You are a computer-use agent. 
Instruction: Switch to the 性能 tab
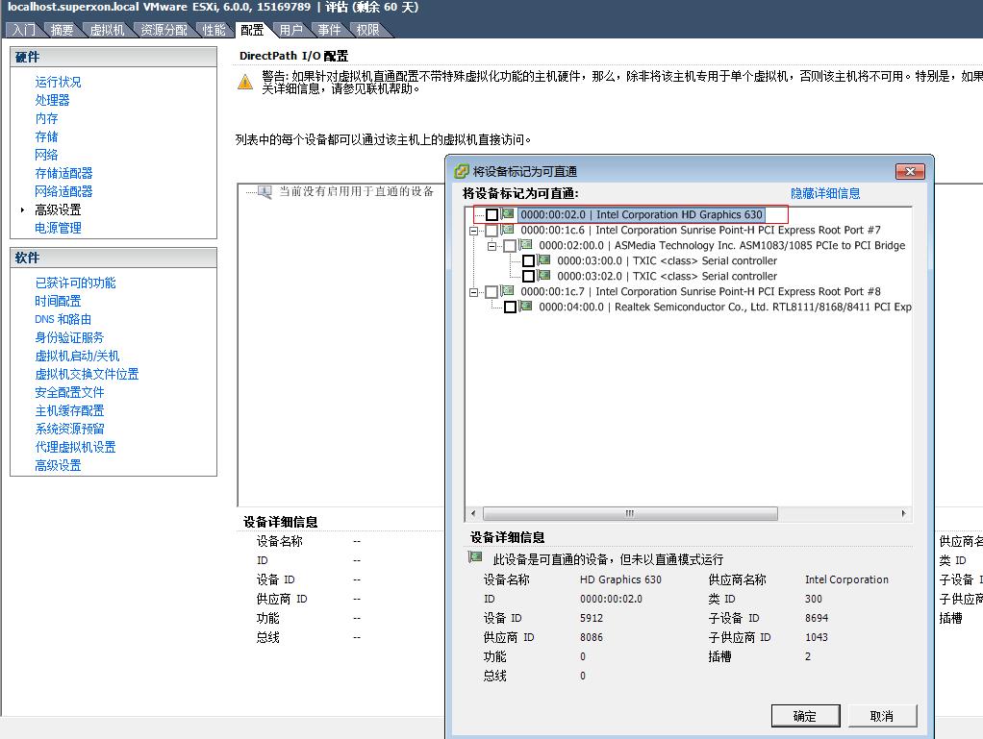(214, 30)
